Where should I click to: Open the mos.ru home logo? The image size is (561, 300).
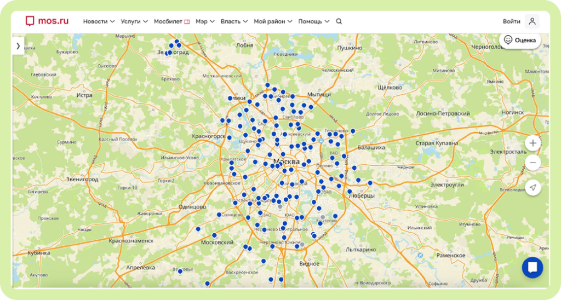pos(47,21)
